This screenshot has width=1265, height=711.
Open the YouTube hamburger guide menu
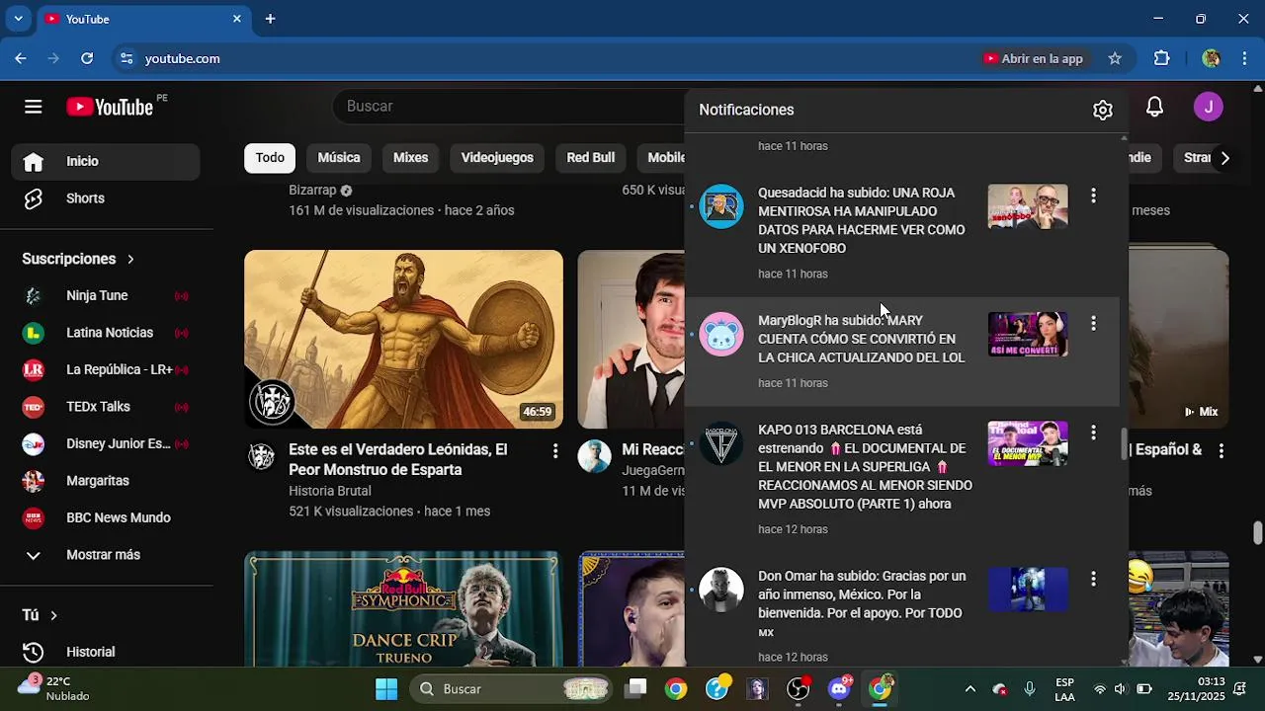(x=34, y=107)
